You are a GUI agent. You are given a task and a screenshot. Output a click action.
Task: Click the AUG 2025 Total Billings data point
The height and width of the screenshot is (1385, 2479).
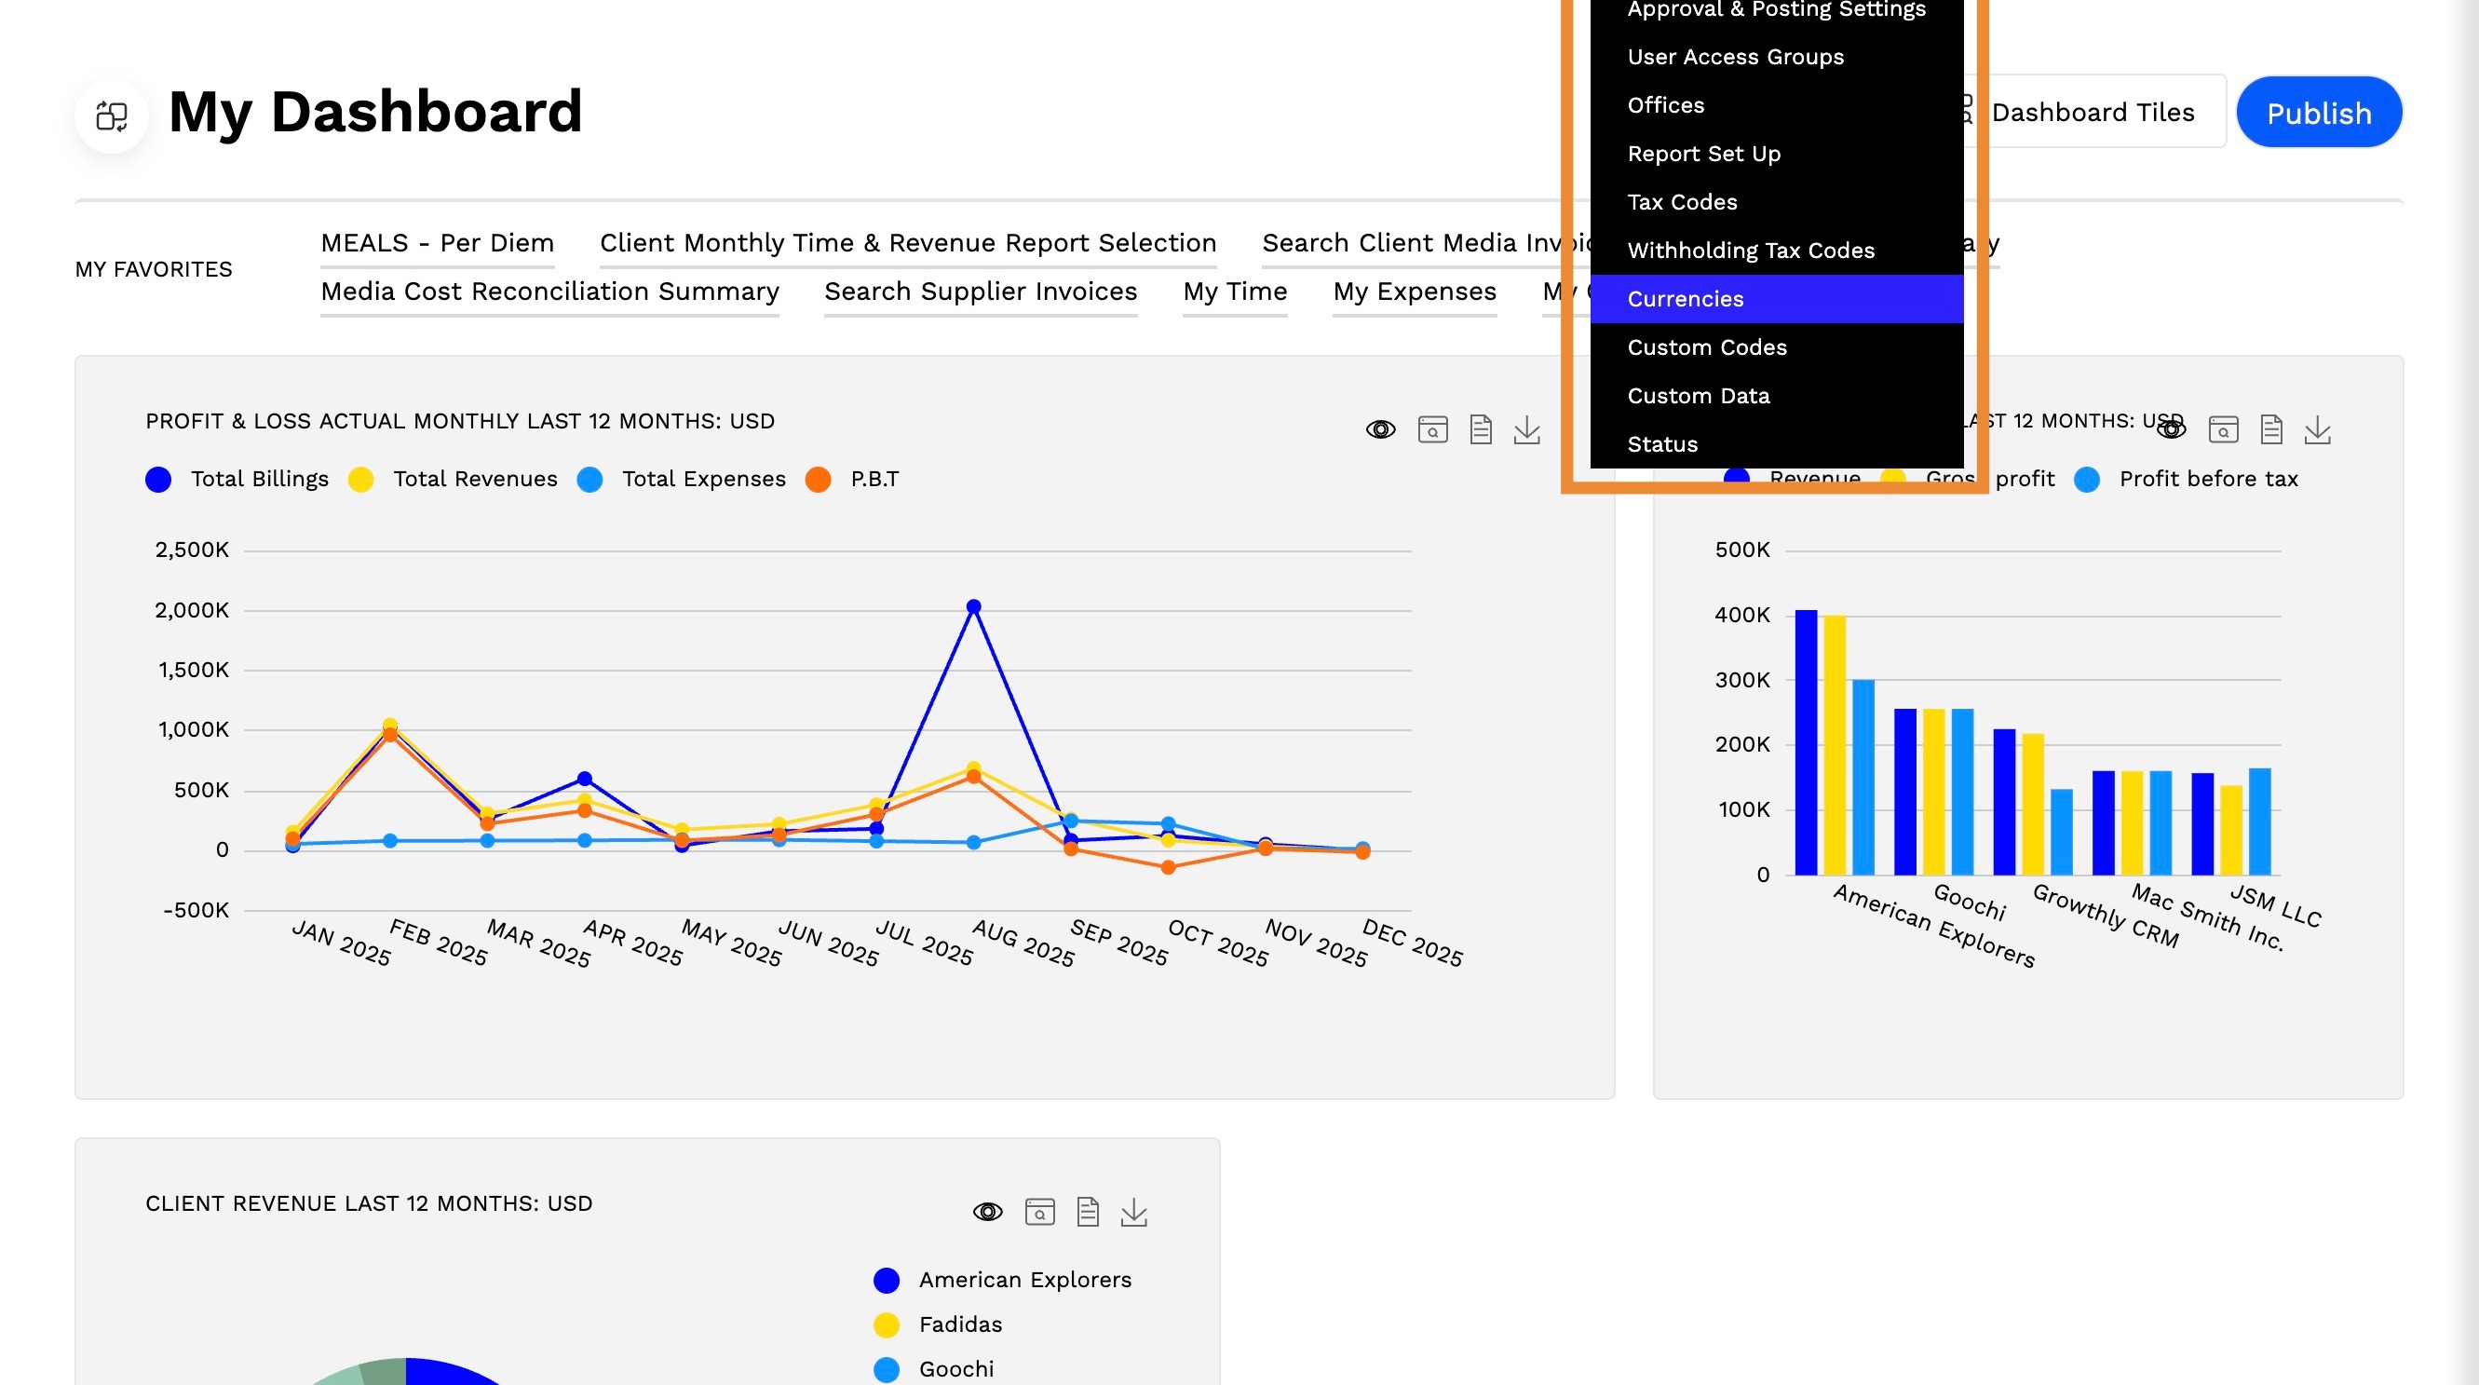click(974, 607)
